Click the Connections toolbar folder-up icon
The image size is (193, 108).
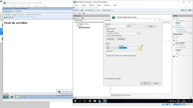[x=80, y=18]
